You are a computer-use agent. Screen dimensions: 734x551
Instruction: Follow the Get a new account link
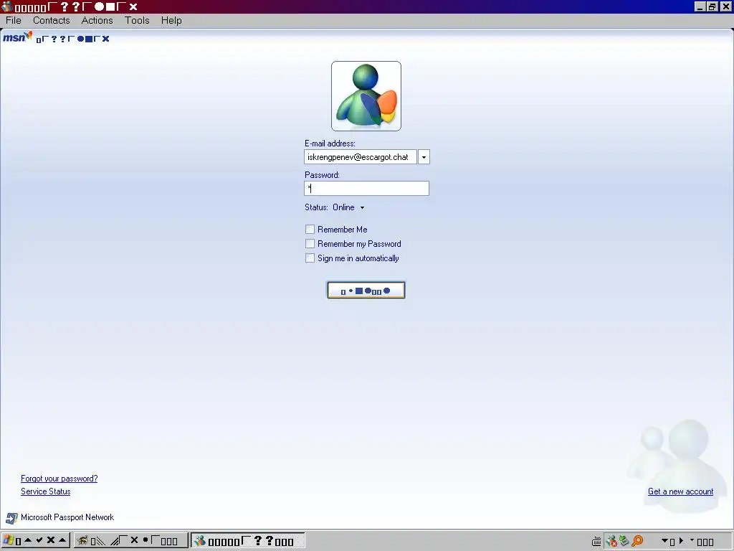pos(681,491)
